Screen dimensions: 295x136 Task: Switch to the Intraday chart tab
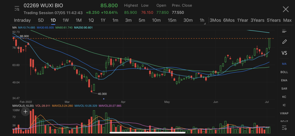click(22, 20)
